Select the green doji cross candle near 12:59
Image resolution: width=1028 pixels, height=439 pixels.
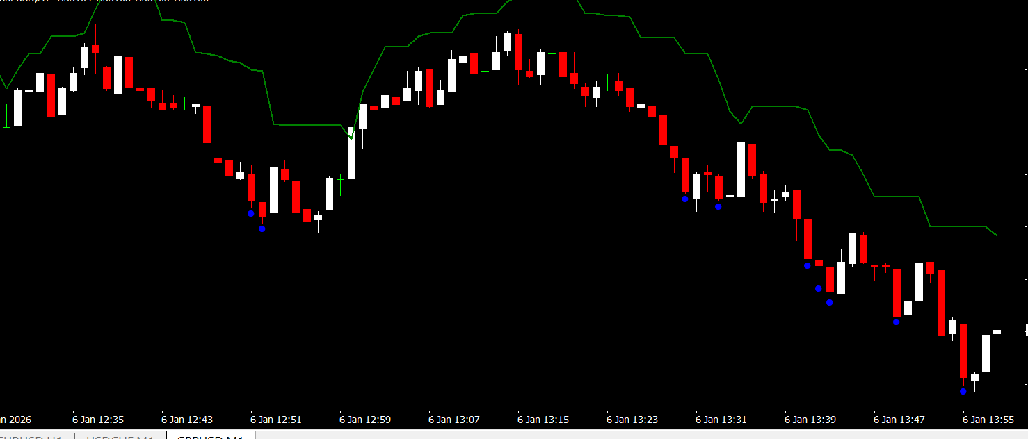[341, 180]
